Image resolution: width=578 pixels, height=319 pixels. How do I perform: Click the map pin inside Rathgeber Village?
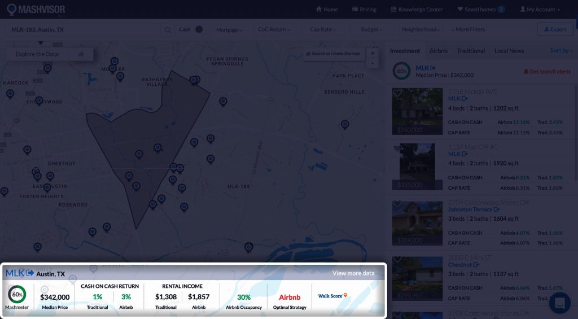pos(194,80)
